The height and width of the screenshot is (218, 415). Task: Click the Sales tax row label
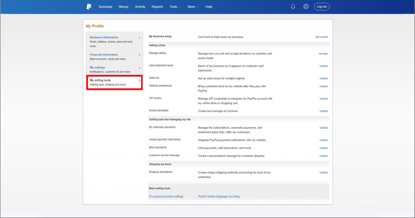[x=154, y=78]
